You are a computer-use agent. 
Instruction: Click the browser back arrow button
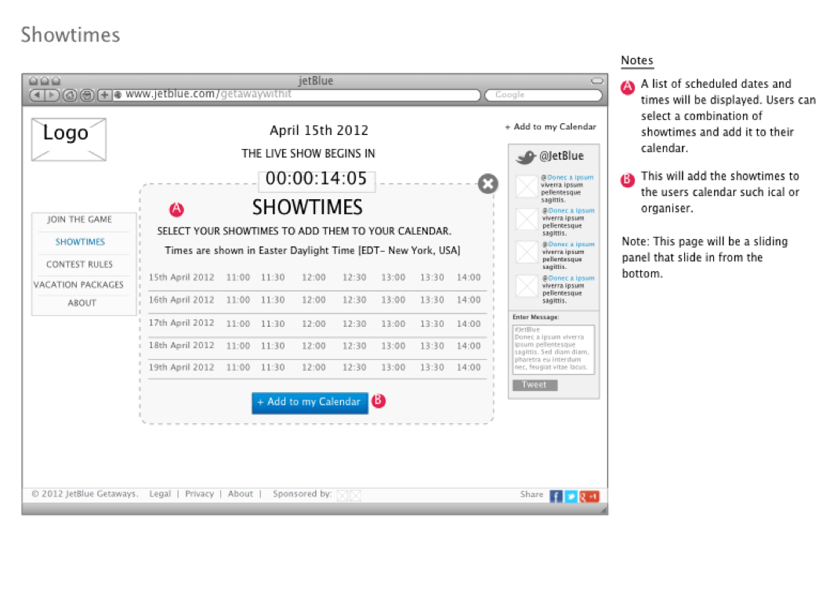point(37,95)
